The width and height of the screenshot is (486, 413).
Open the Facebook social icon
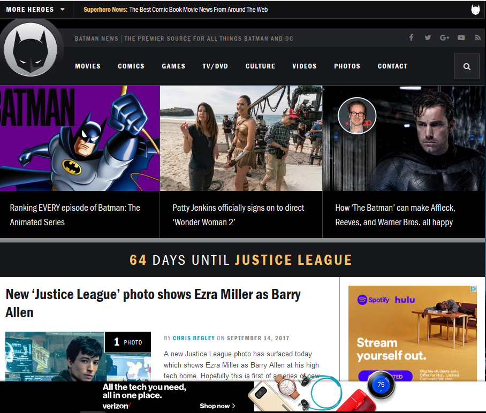point(411,38)
